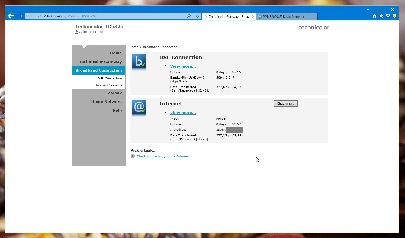Image resolution: width=405 pixels, height=238 pixels.
Task: Click the Home breadcrumb link
Action: 134,47
